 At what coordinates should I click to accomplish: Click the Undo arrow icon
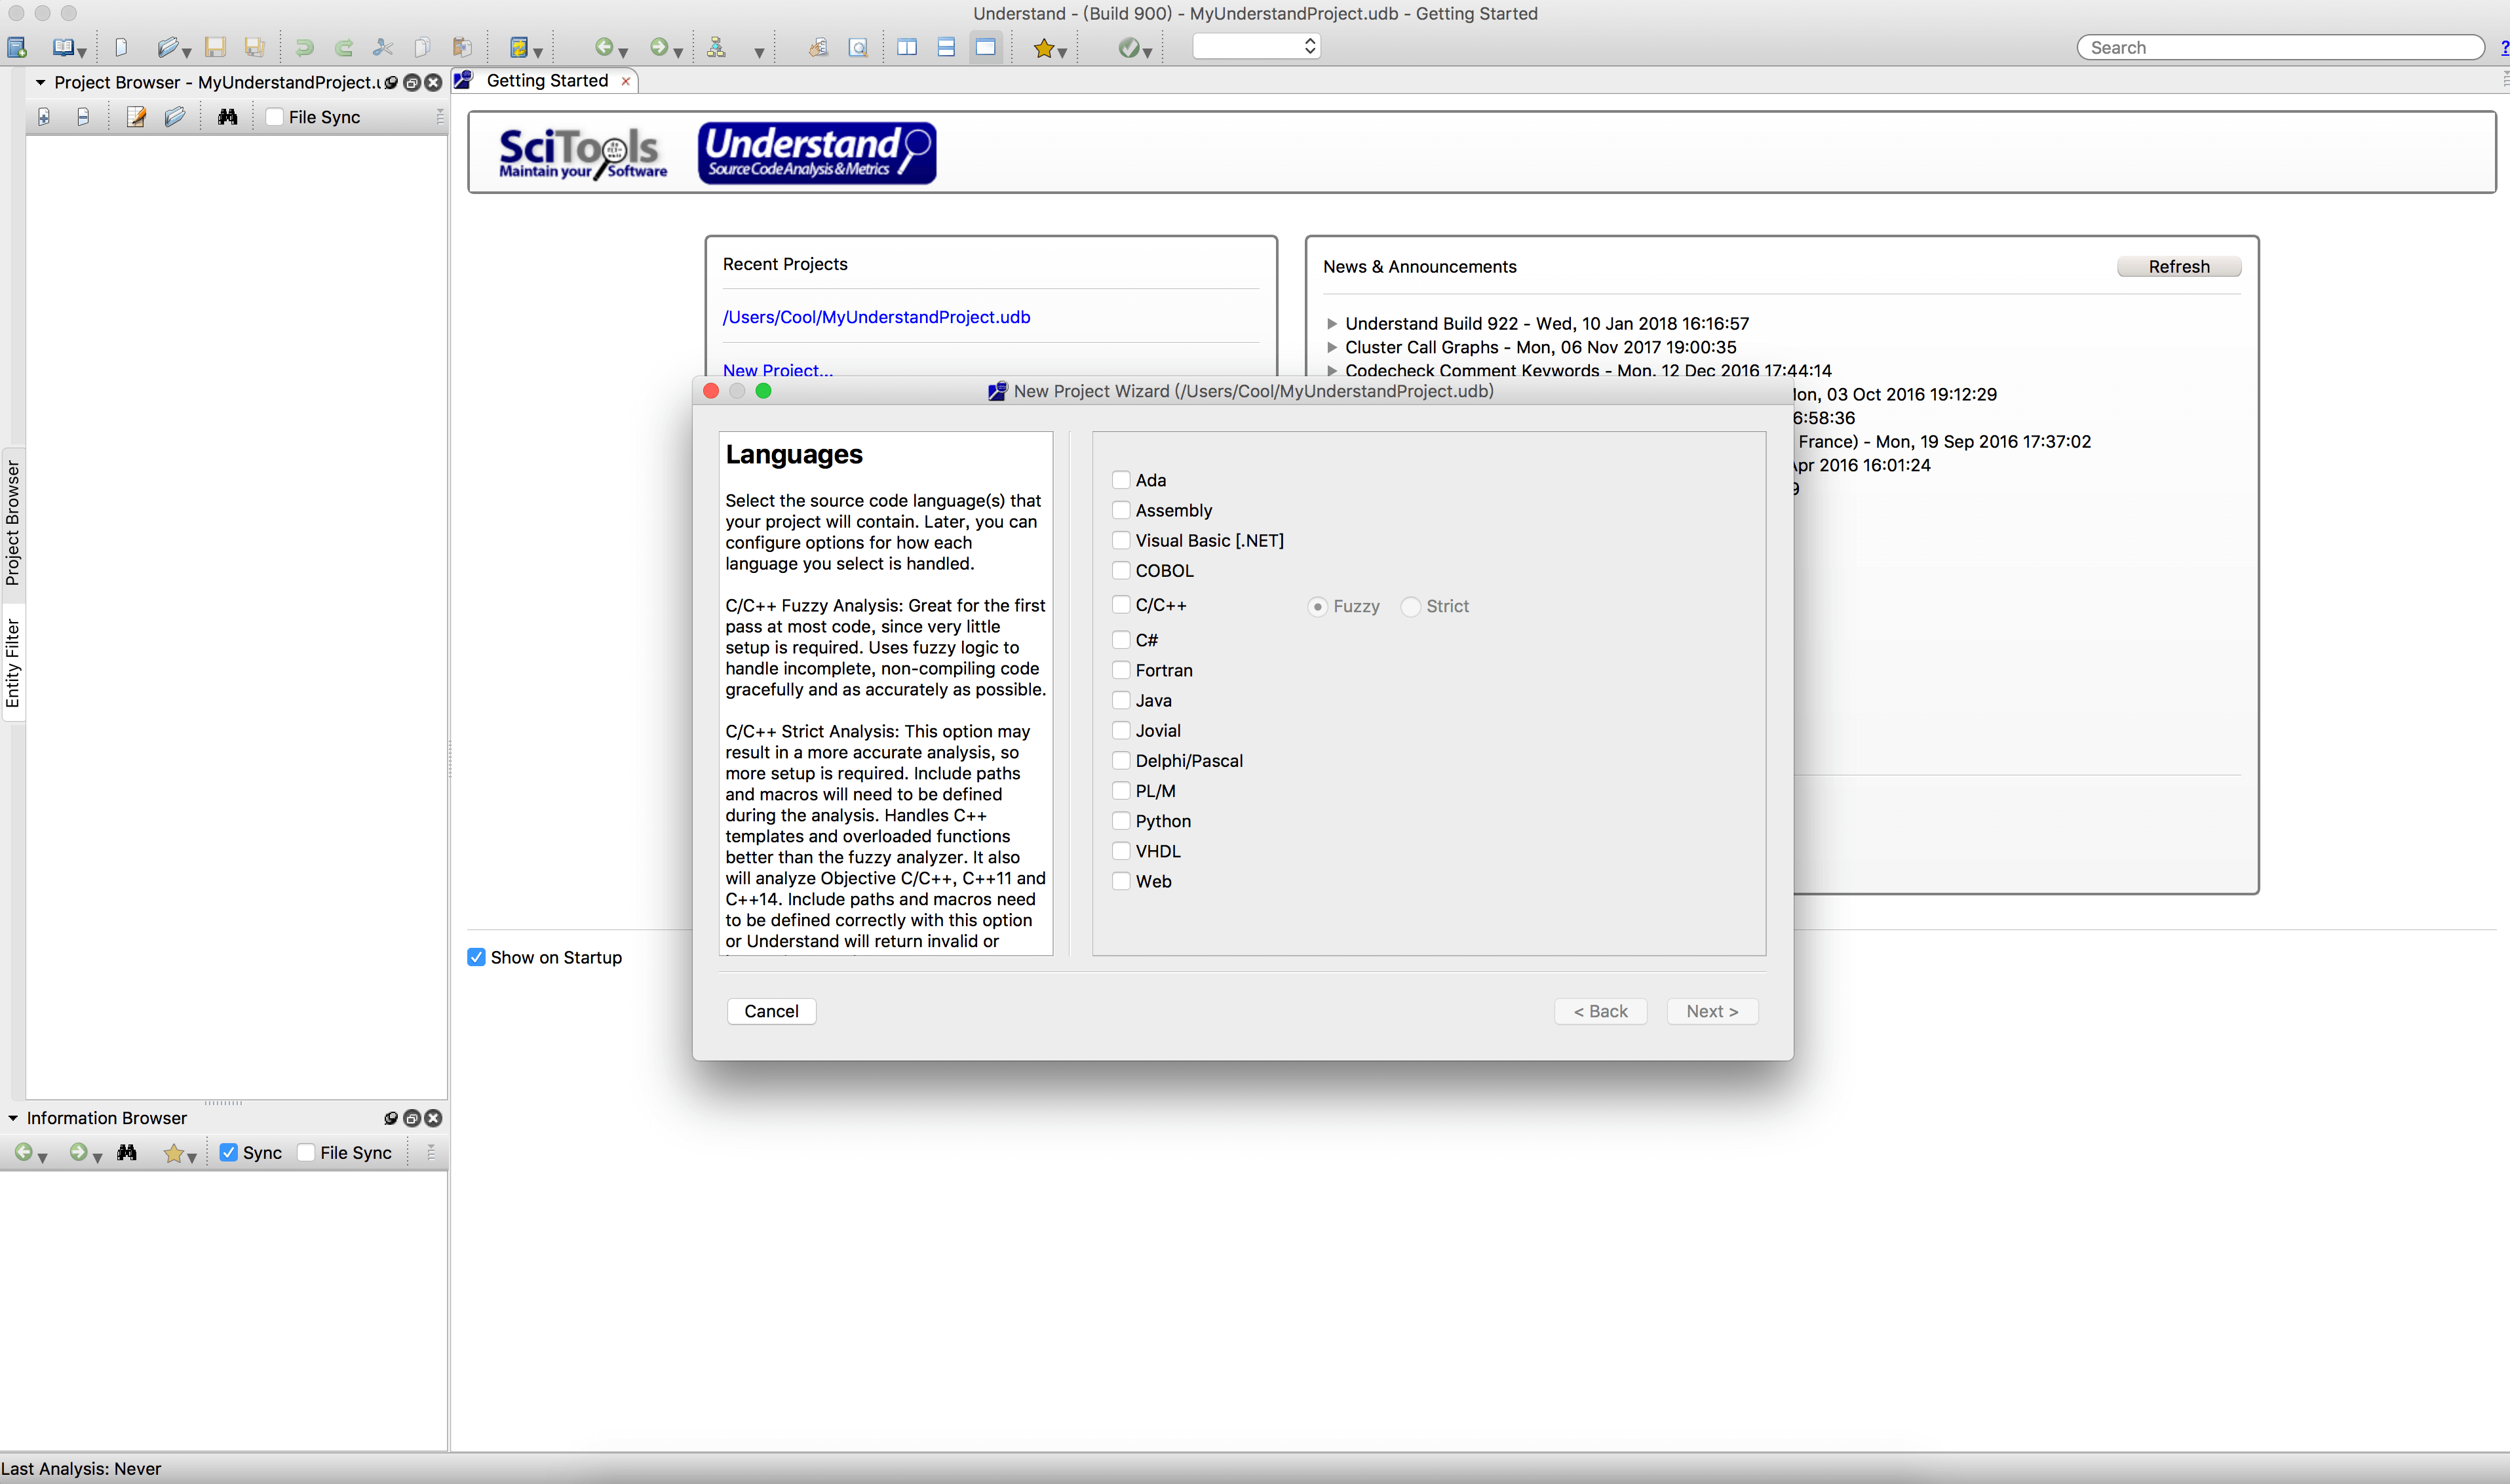pos(304,47)
